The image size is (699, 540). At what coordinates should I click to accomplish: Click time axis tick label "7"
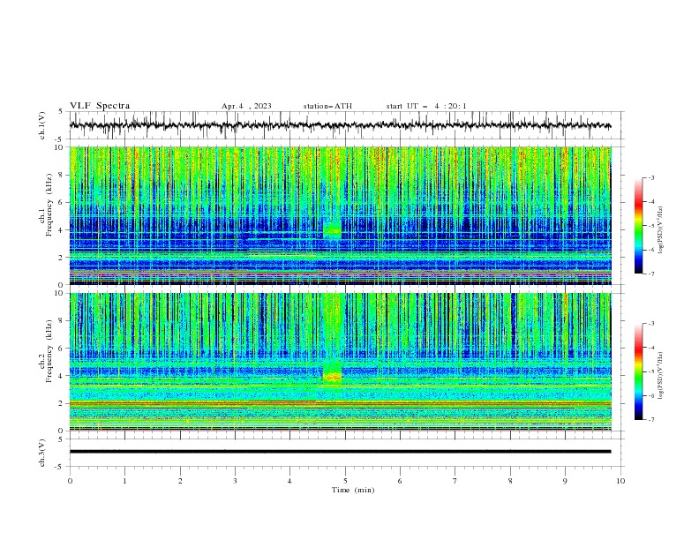point(455,481)
